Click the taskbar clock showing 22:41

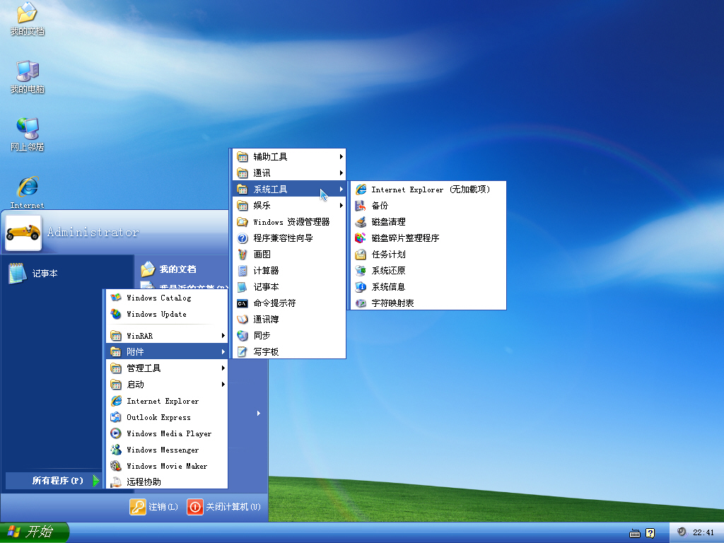click(x=703, y=532)
